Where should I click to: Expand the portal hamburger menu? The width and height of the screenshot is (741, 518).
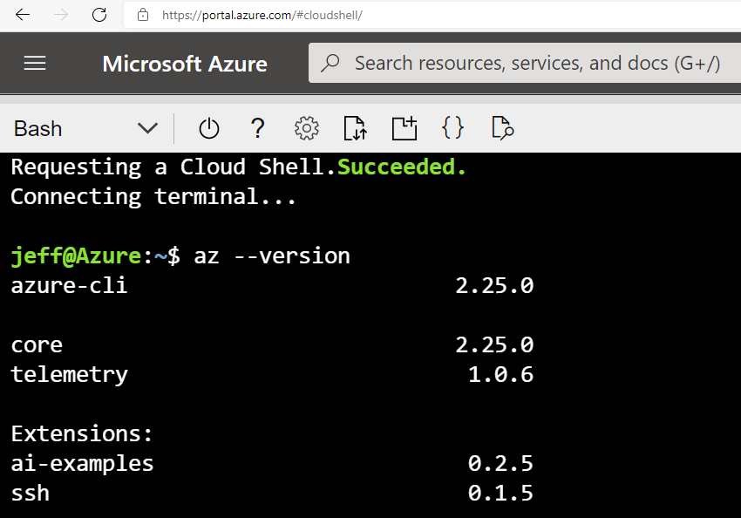[34, 62]
